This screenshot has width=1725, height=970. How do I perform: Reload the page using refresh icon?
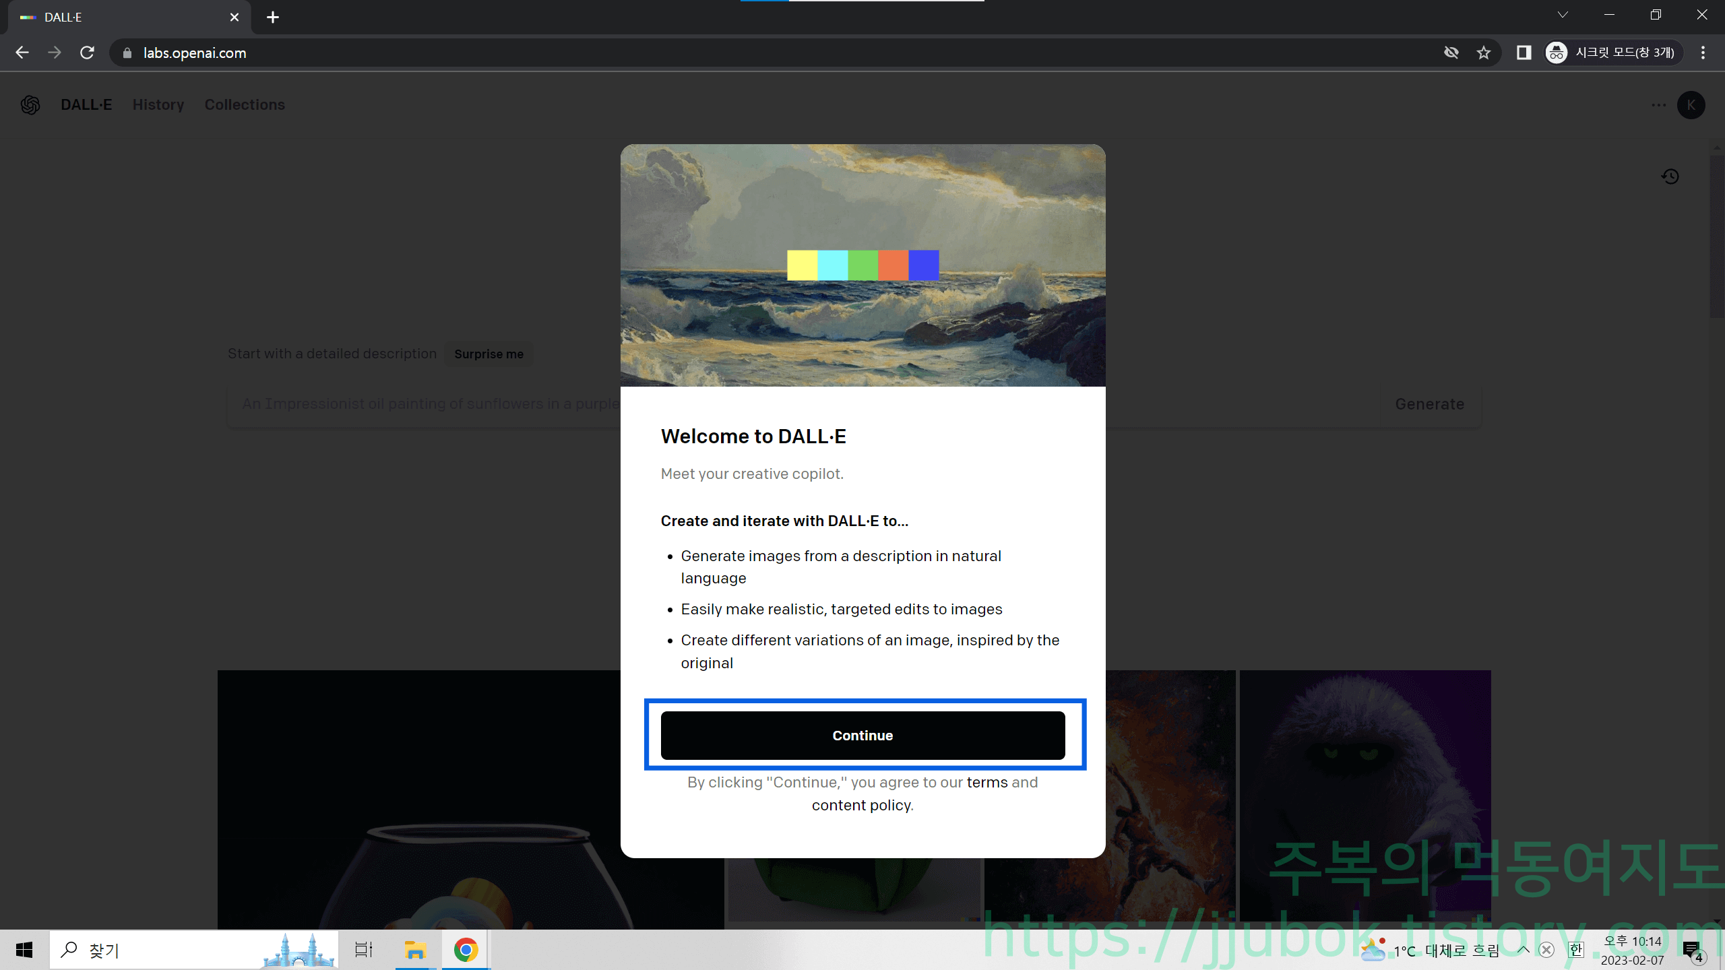pyautogui.click(x=87, y=53)
